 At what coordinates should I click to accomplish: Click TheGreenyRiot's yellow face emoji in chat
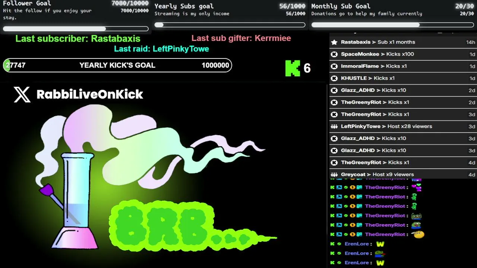pos(418,234)
